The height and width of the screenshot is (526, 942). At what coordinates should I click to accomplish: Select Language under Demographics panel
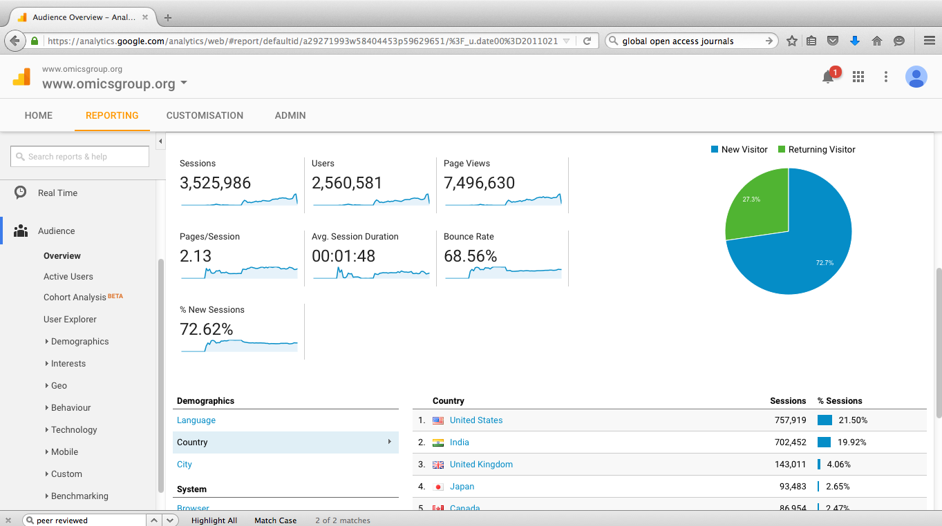tap(196, 420)
